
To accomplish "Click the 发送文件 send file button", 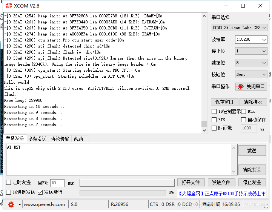I will pos(221,183).
